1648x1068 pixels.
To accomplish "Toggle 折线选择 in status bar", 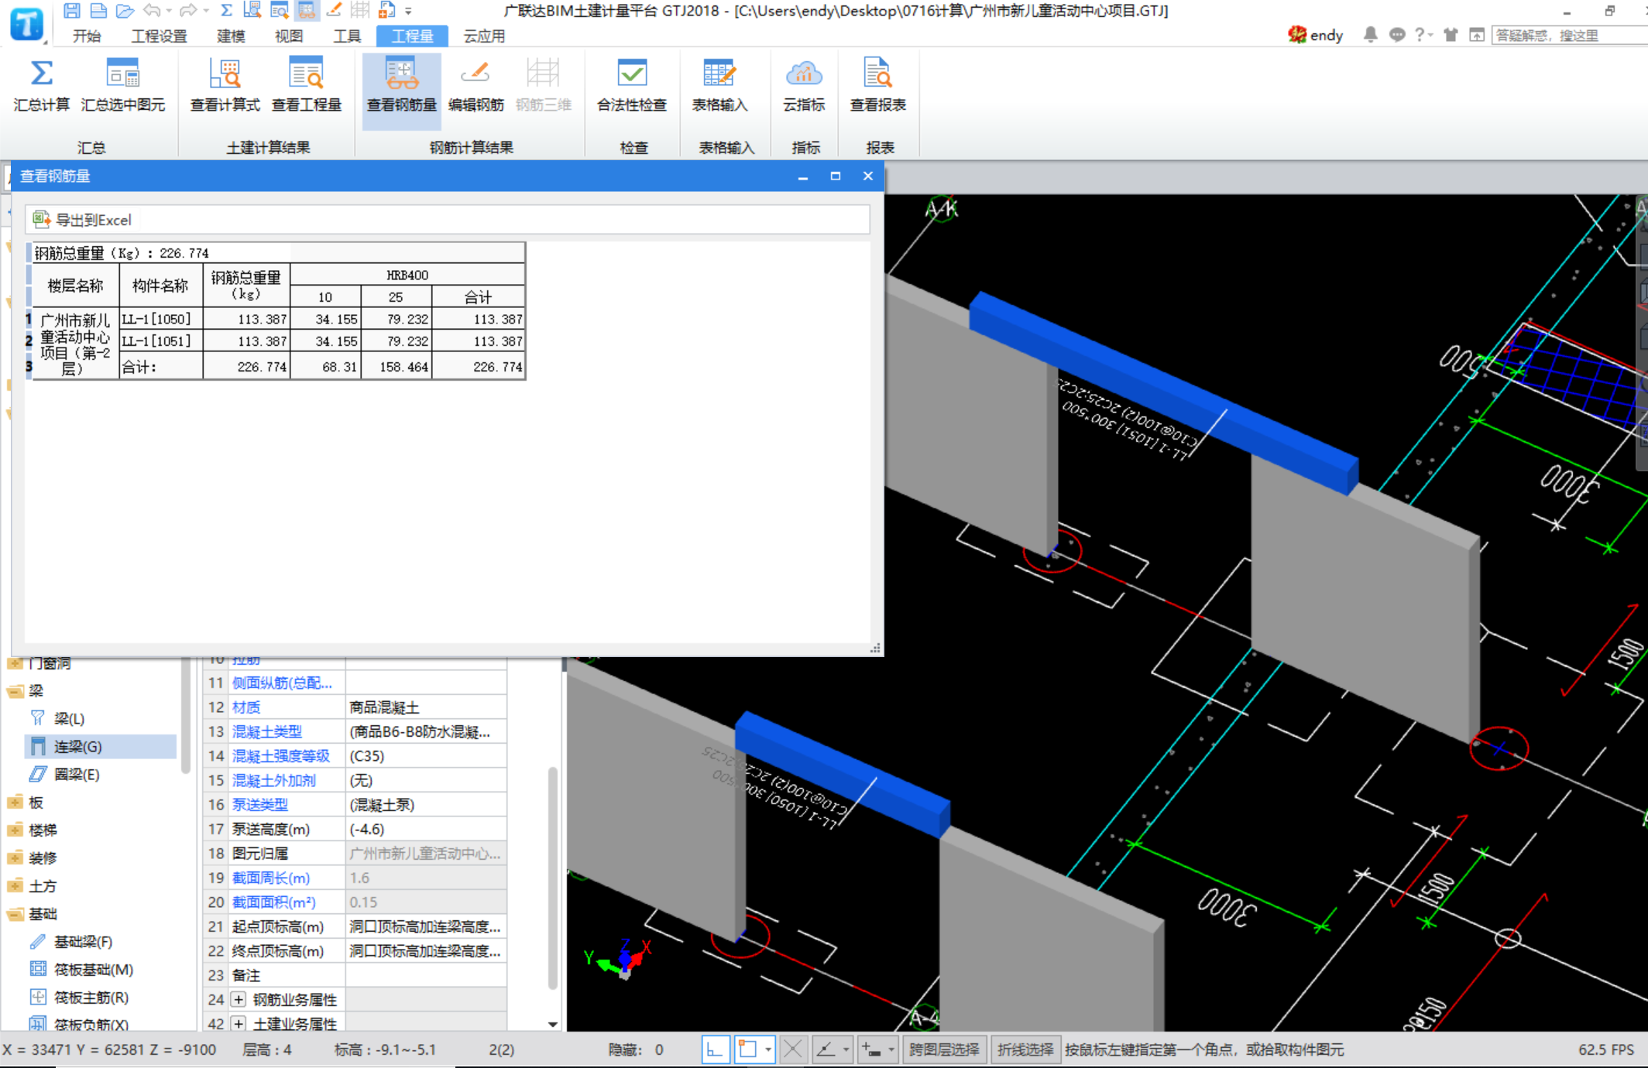I will coord(1025,1049).
